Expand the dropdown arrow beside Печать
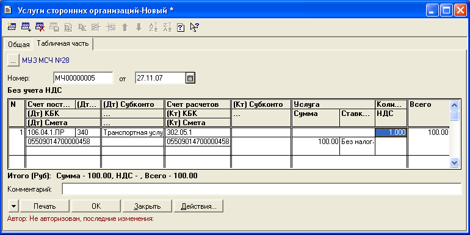 [13, 206]
